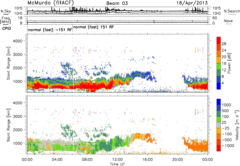Click the 'McMurdo (fitACF)' title
Screen dimensions: 240x166
pyautogui.click(x=51, y=3)
